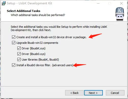
Task: Cancel the UsbK setup wizard
Action: pyautogui.click(x=115, y=93)
